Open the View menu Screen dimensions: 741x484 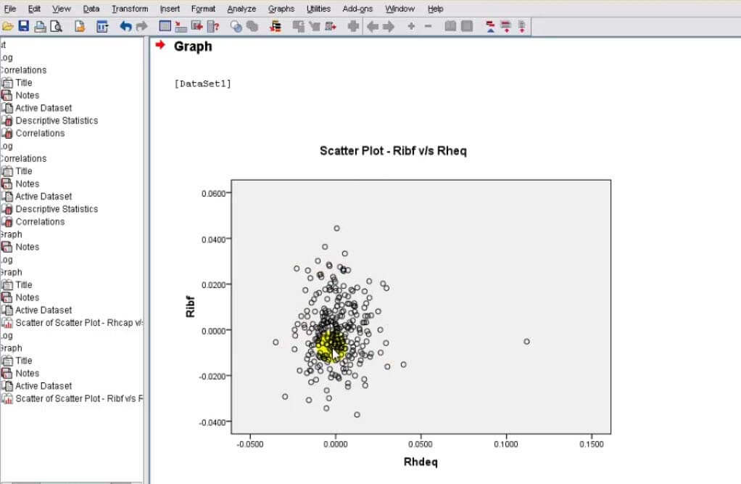tap(62, 9)
